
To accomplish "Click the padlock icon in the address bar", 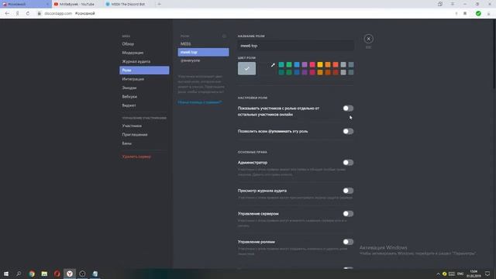I will pyautogui.click(x=40, y=13).
